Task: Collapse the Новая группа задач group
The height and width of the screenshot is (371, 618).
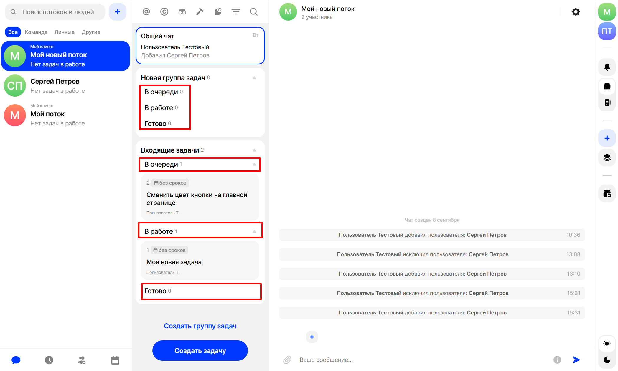Action: click(x=254, y=78)
